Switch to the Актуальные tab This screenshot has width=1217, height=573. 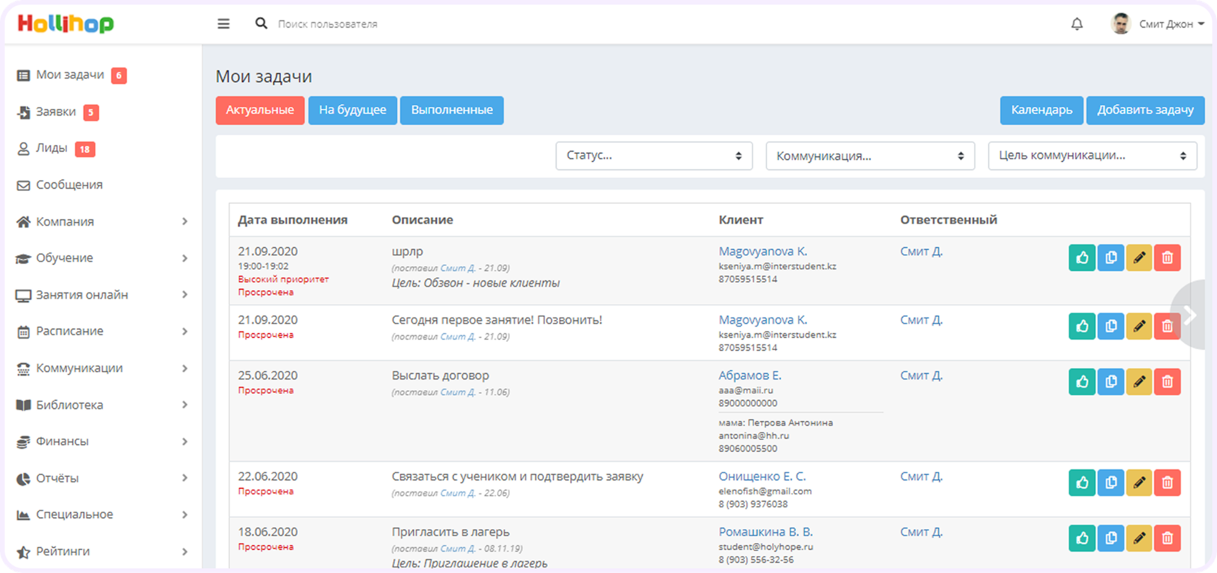click(260, 110)
